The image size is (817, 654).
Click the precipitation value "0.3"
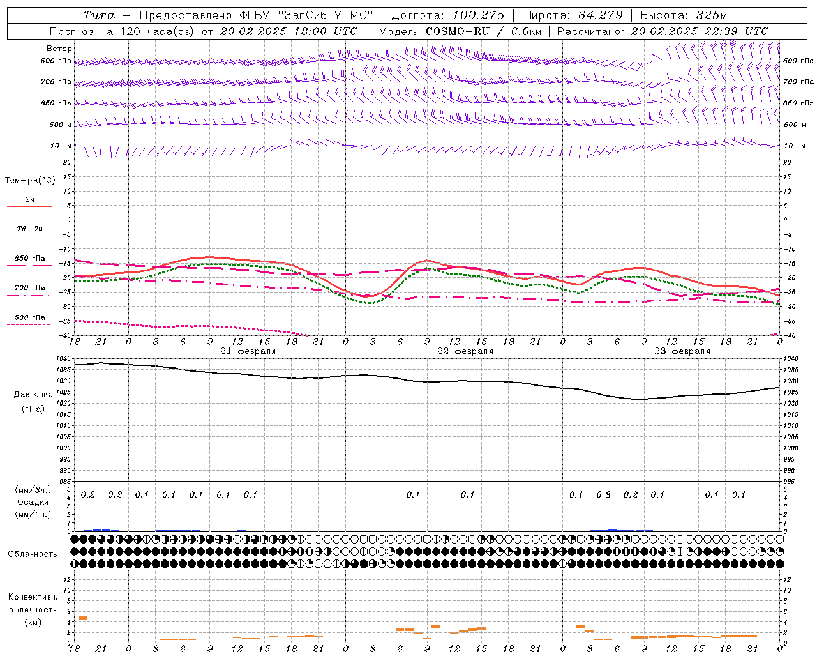(603, 495)
